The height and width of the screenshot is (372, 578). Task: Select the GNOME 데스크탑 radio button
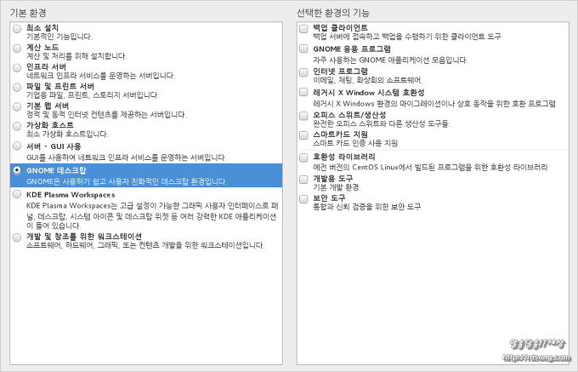pos(17,170)
